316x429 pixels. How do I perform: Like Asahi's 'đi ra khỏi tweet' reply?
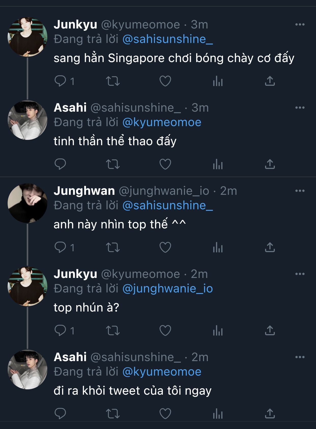[x=165, y=413]
